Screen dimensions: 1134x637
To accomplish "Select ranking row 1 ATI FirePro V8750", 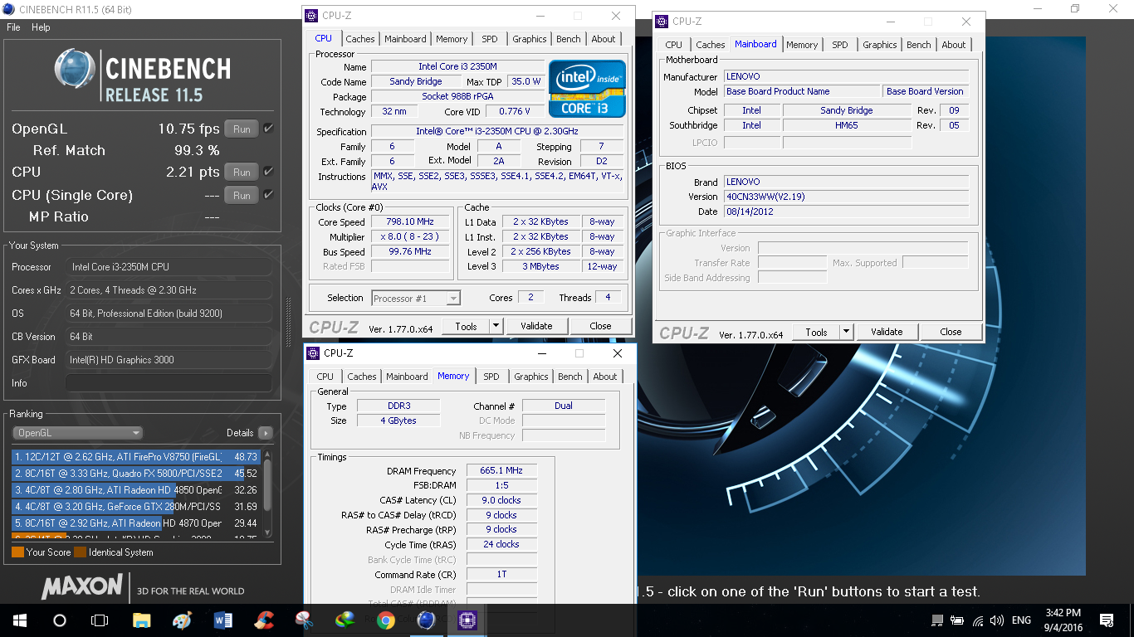I will 136,457.
